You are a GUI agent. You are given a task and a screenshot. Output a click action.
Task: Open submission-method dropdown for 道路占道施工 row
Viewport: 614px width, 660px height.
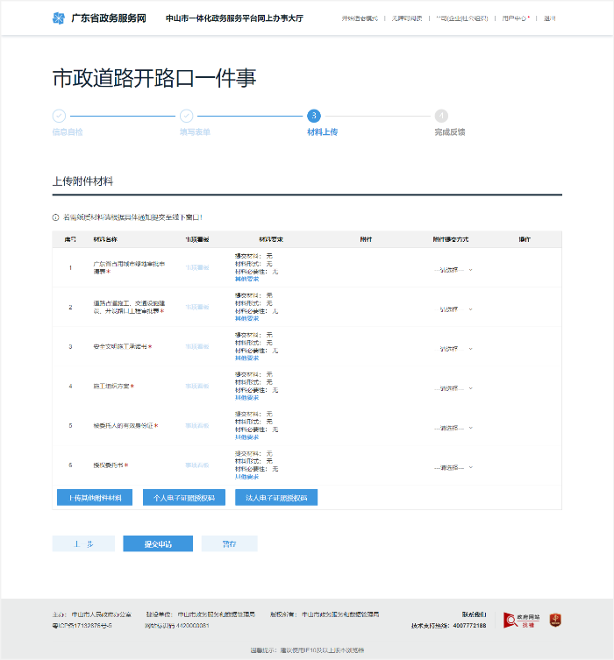(x=453, y=309)
